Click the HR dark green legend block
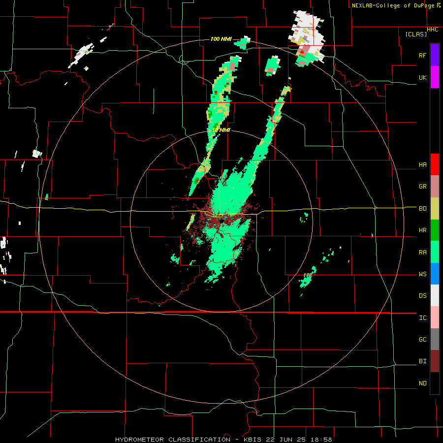The image size is (443, 443). click(435, 230)
